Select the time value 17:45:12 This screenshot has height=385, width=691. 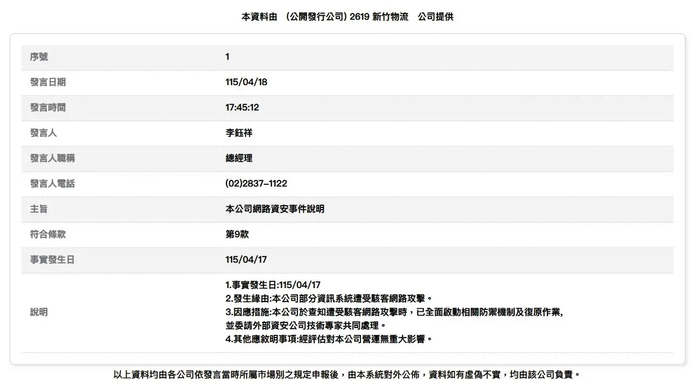[x=242, y=108]
